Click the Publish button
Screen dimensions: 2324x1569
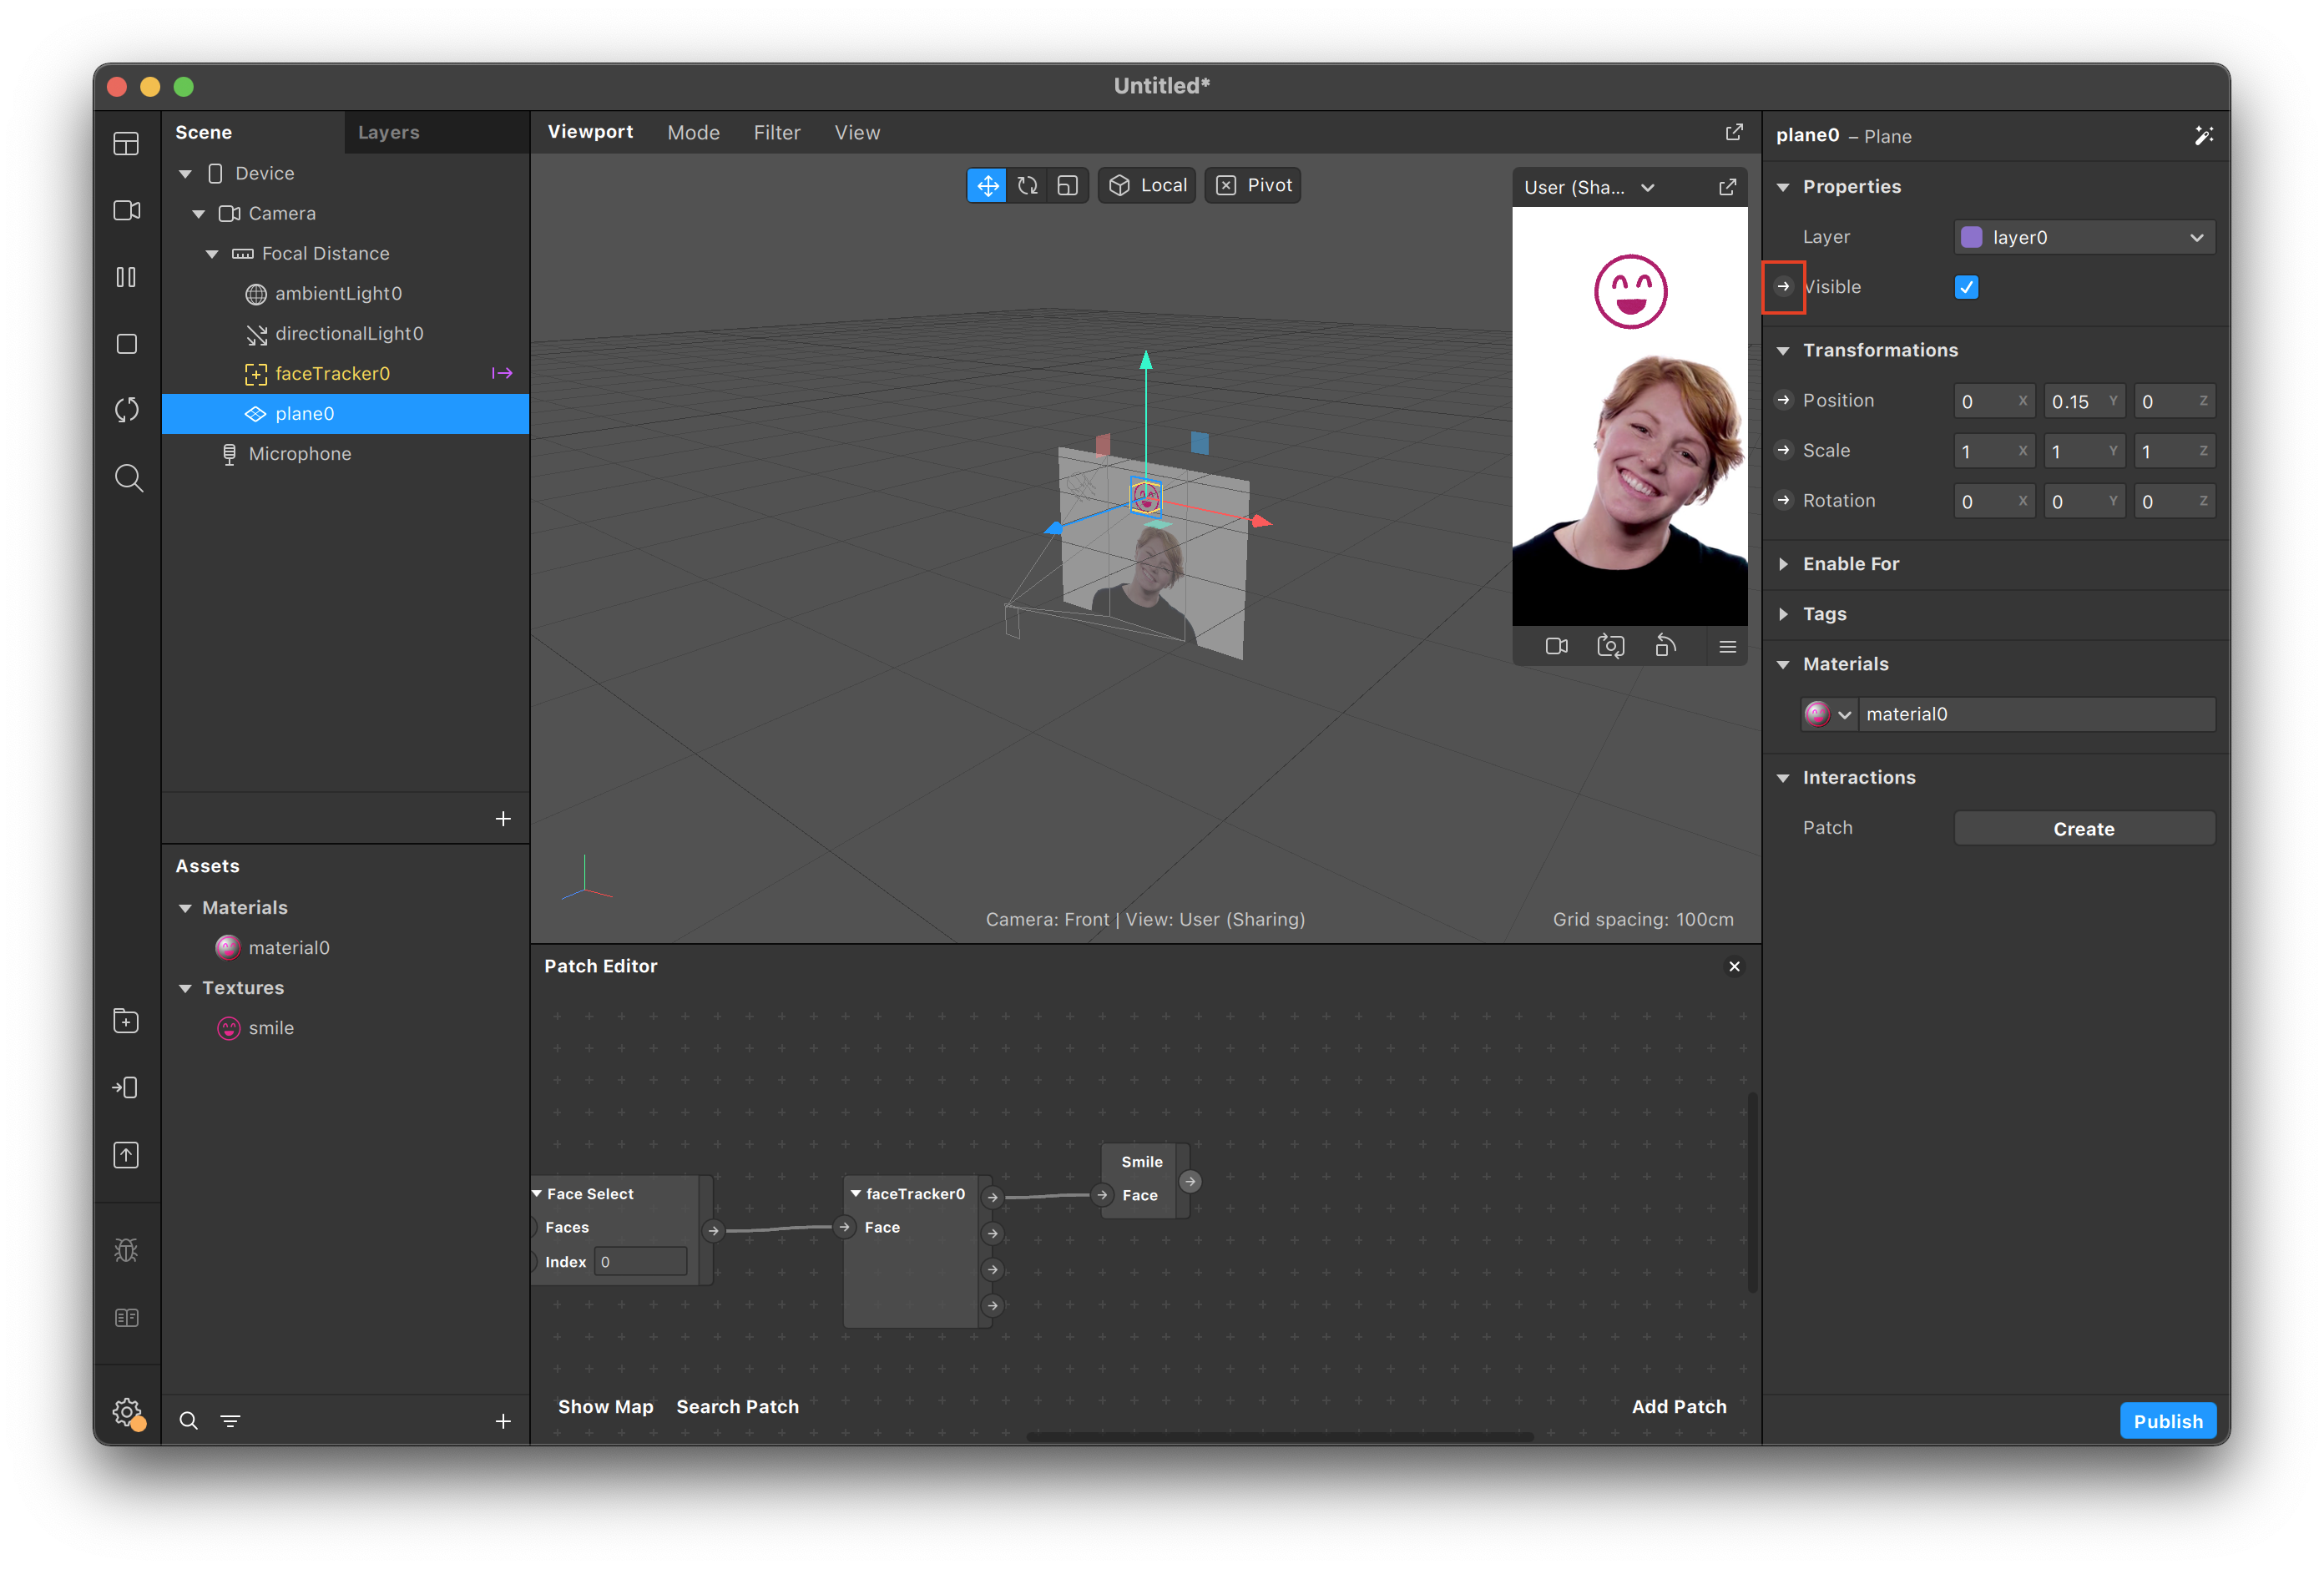click(2167, 1421)
